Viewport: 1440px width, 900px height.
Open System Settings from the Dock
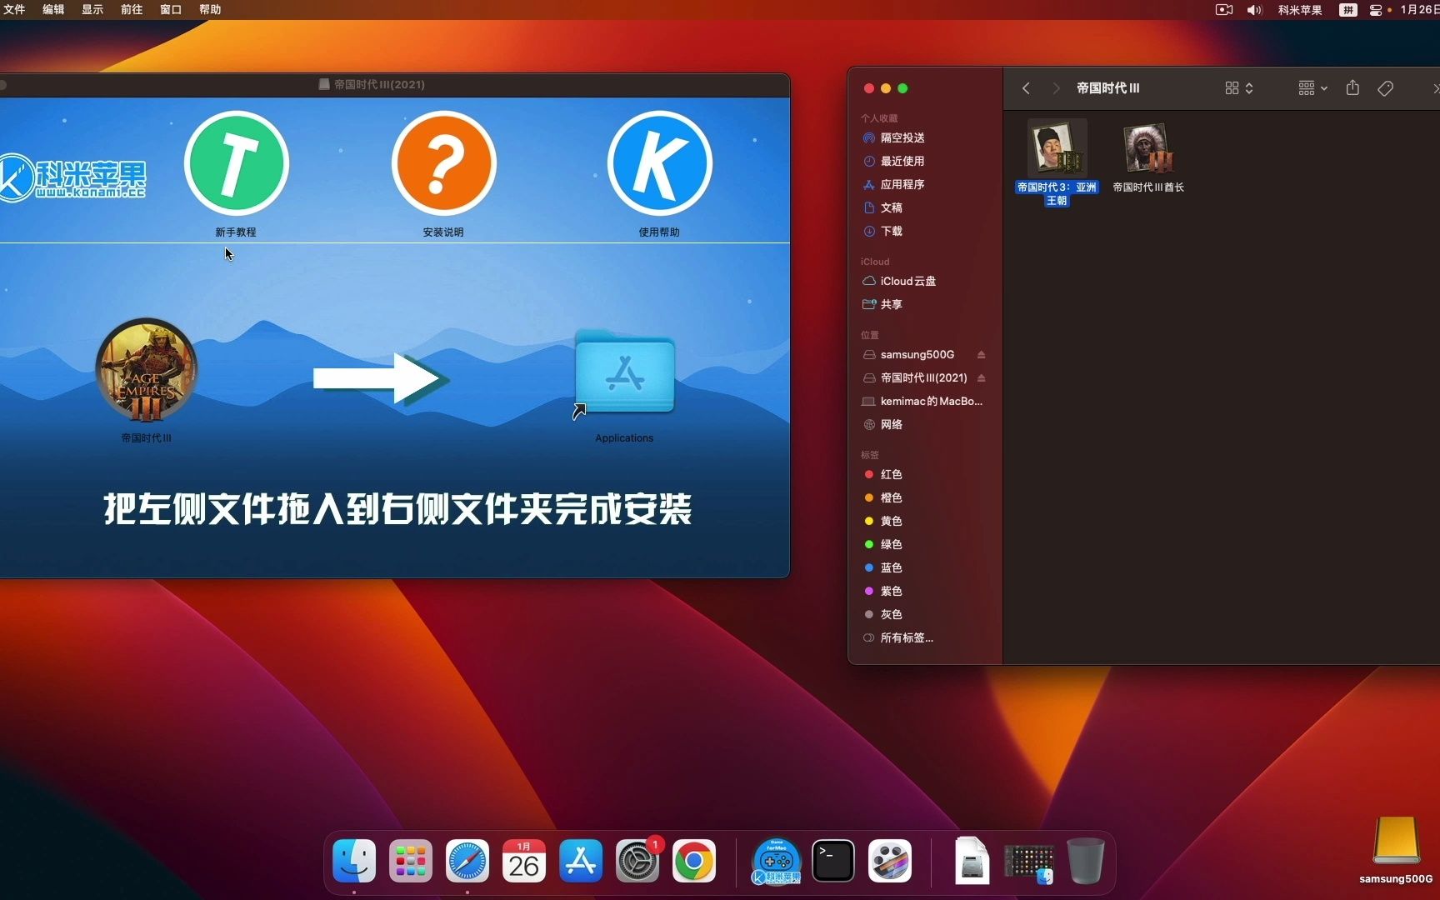click(x=637, y=861)
